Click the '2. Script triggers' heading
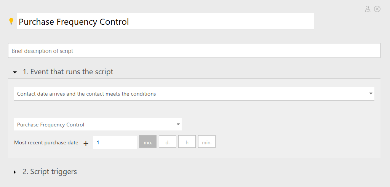Image resolution: width=390 pixels, height=187 pixels. (x=50, y=172)
